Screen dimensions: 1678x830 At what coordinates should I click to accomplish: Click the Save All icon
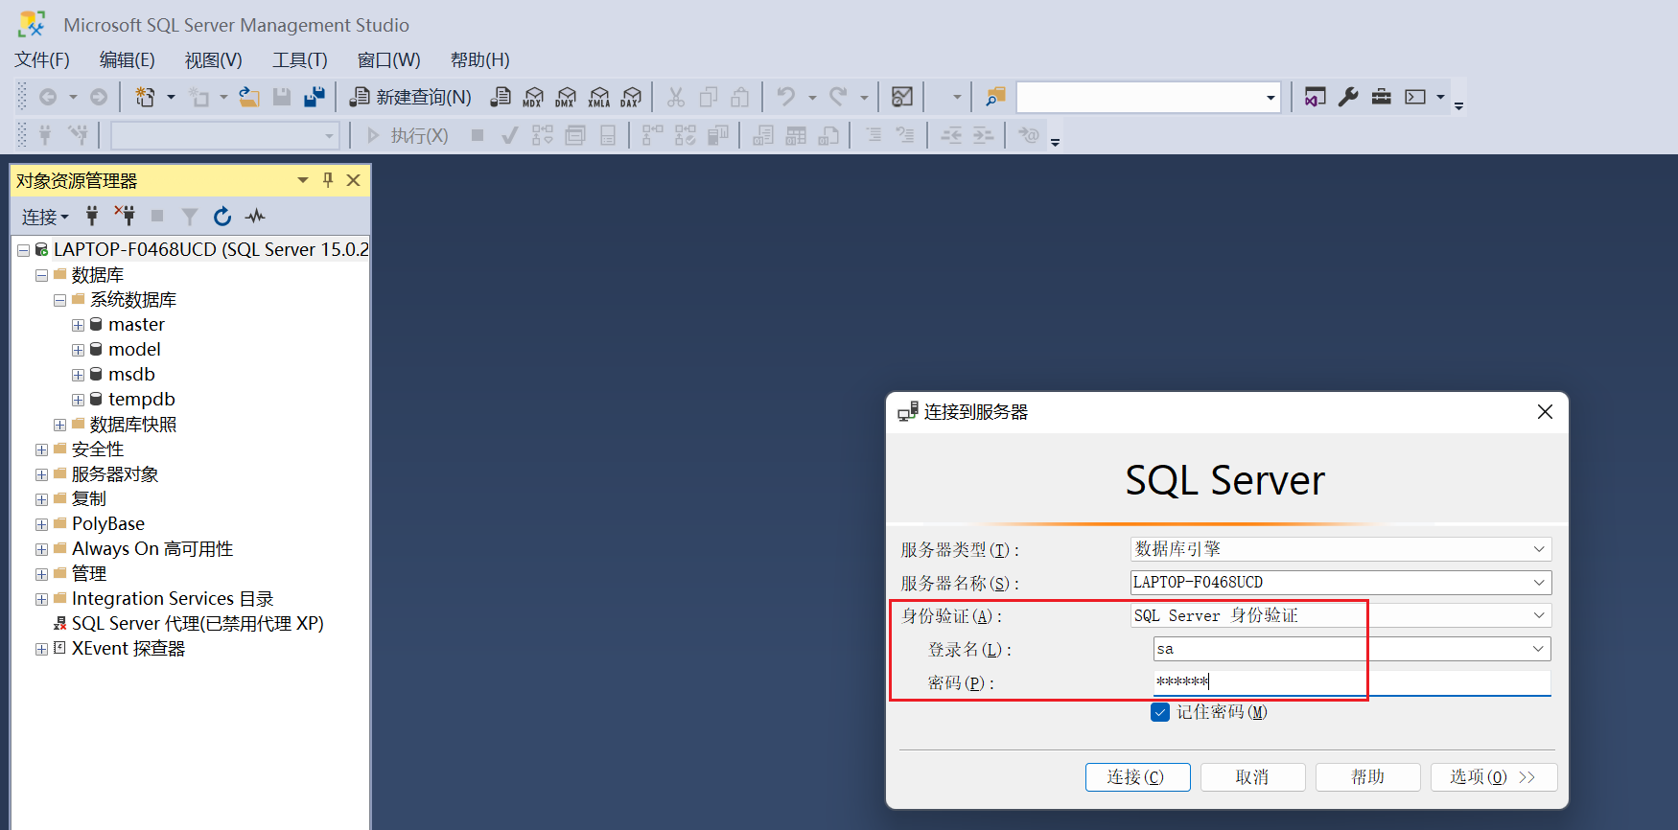click(315, 97)
